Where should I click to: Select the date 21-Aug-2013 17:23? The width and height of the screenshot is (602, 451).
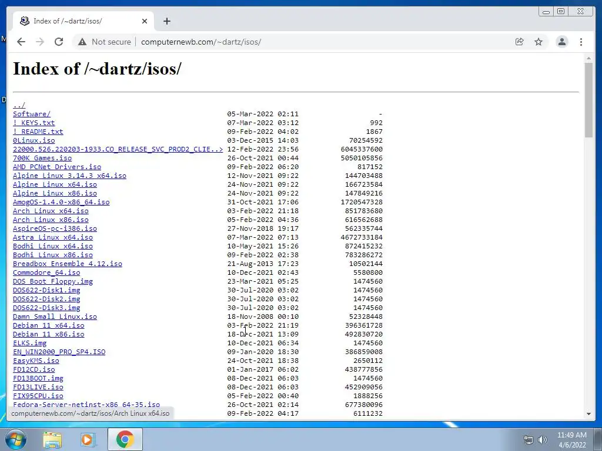click(x=263, y=264)
